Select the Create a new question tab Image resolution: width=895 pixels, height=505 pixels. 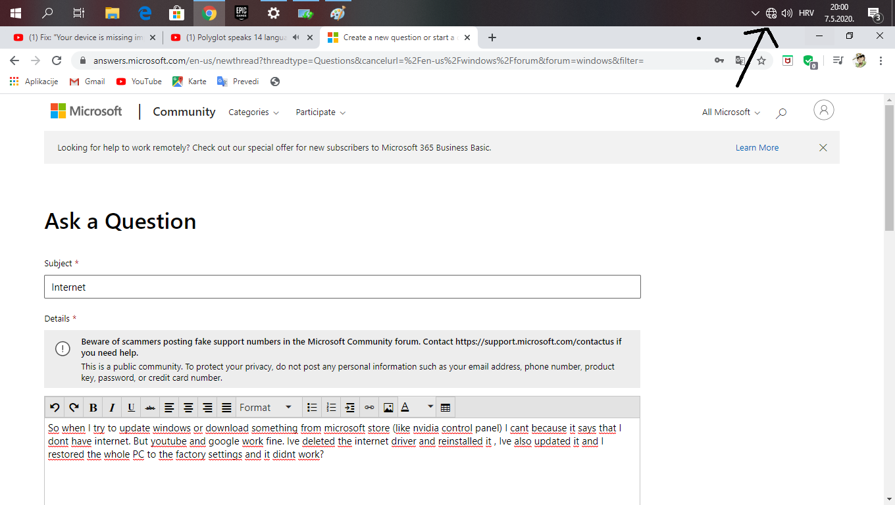[400, 37]
